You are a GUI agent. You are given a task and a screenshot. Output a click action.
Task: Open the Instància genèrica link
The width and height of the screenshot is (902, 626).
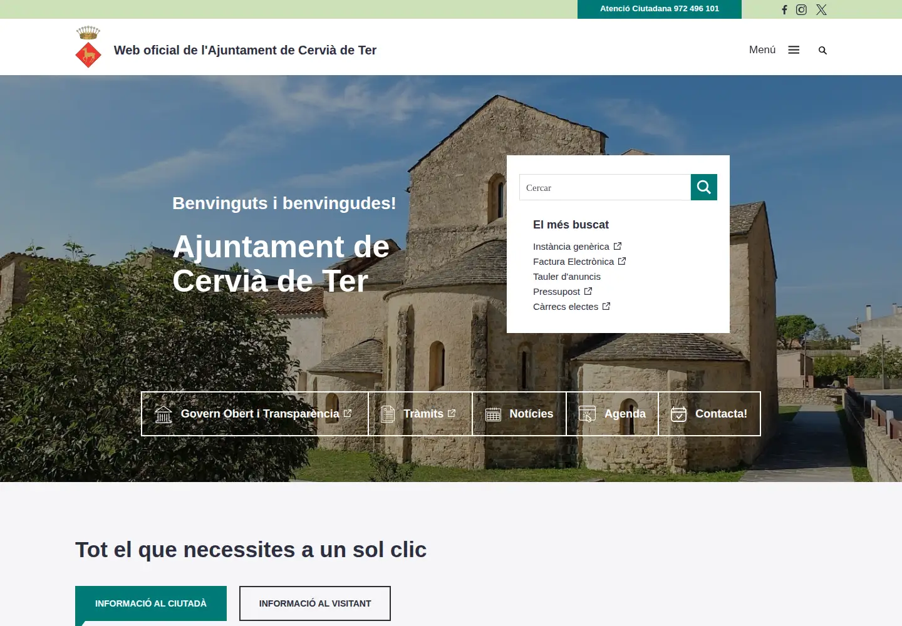571,247
